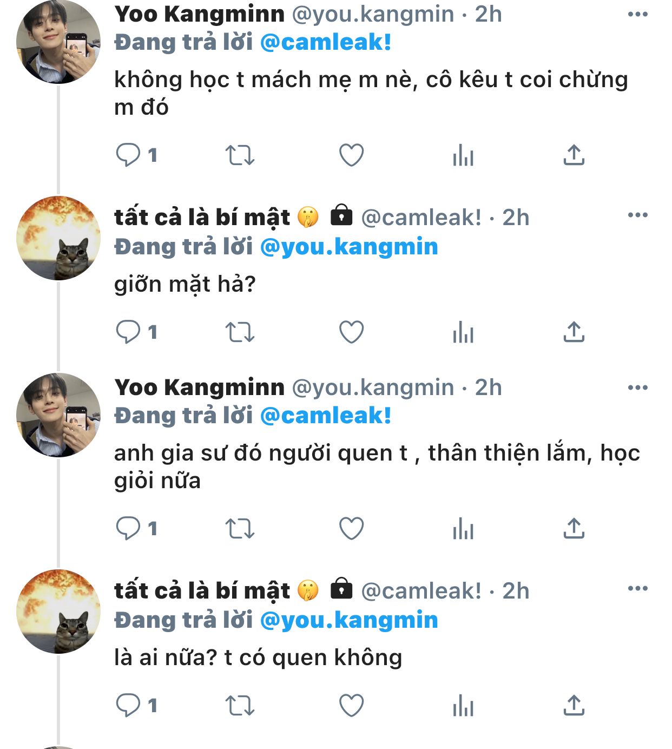This screenshot has width=672, height=749.
Task: Like the "là ai nữa?" tweet
Action: click(x=351, y=706)
